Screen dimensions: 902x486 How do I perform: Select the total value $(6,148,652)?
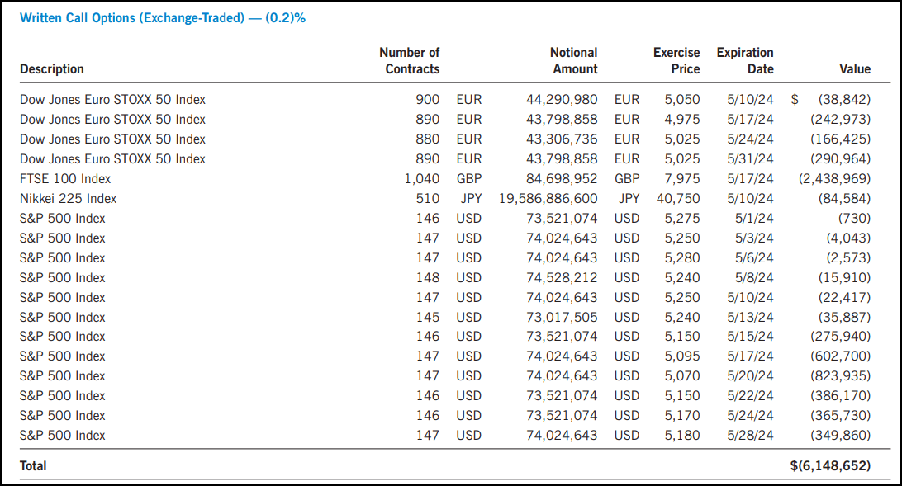(x=828, y=465)
